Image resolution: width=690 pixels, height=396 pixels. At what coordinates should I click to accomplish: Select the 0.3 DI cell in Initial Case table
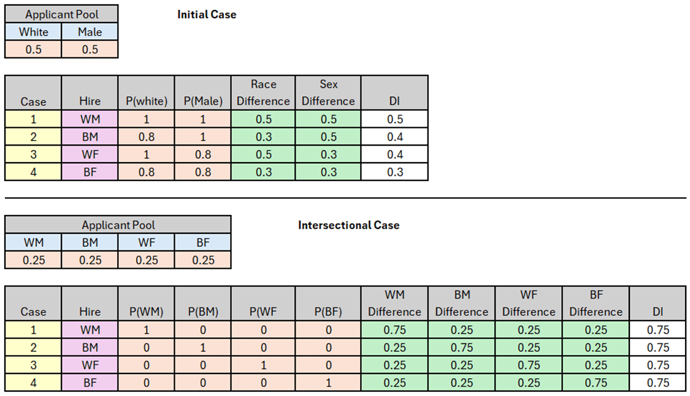[394, 172]
